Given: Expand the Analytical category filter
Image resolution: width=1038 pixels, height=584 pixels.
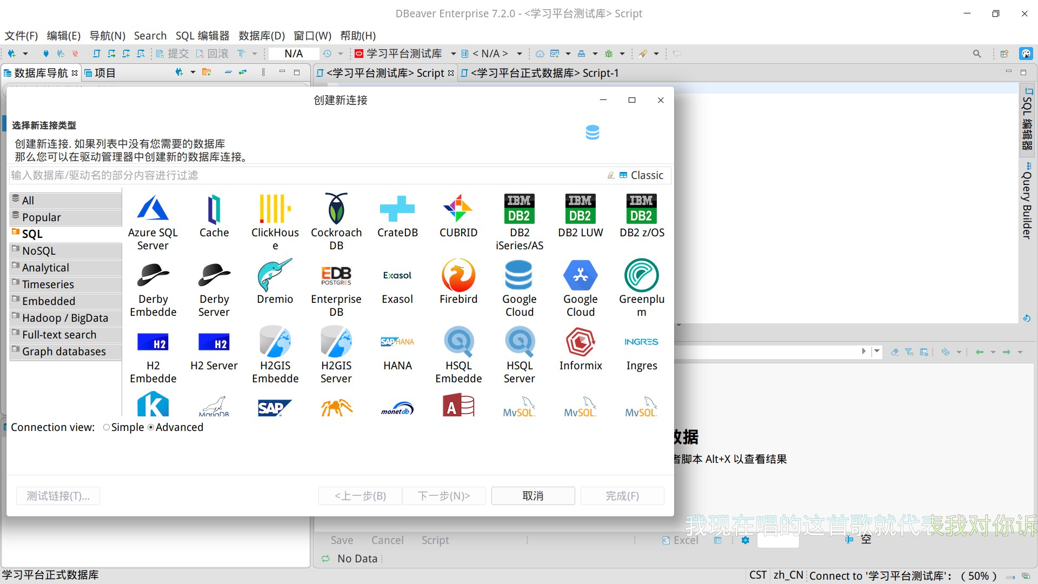Looking at the screenshot, I should click(x=45, y=267).
